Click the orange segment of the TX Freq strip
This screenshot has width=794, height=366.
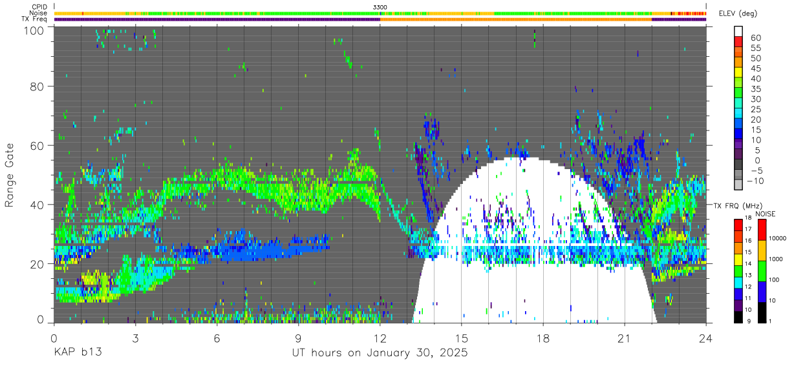[x=516, y=19]
